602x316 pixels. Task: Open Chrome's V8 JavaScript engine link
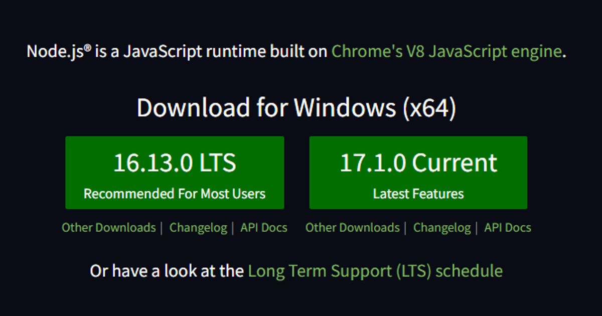[x=446, y=51]
